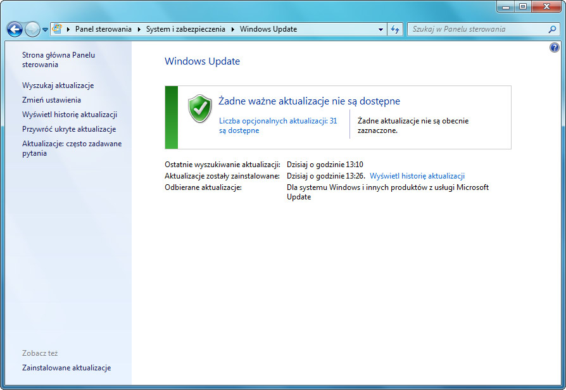The width and height of the screenshot is (566, 390).
Task: Click Wyszukaj aktualizacje in sidebar
Action: 58,85
